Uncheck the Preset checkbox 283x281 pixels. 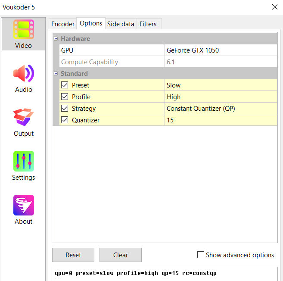(x=65, y=85)
